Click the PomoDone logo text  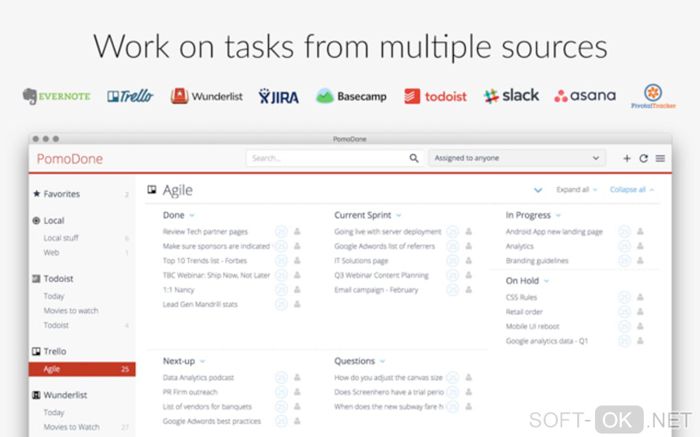69,159
